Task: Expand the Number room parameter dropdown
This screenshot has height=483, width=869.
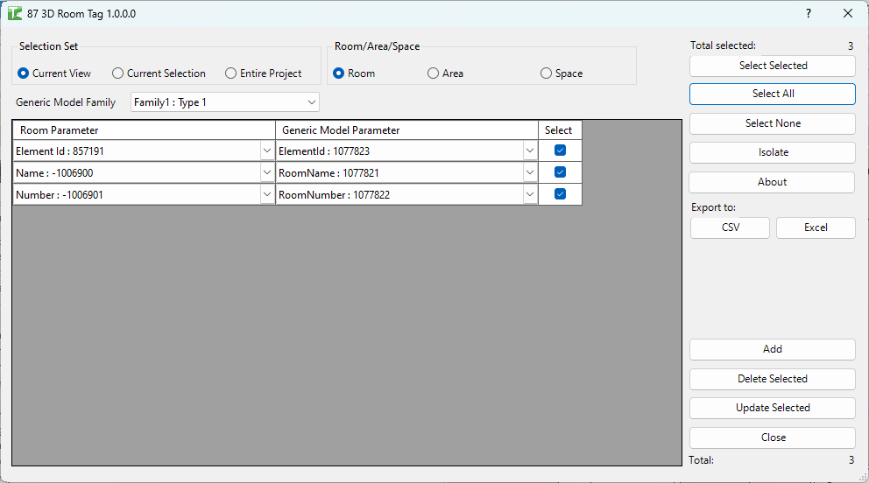Action: [x=267, y=194]
